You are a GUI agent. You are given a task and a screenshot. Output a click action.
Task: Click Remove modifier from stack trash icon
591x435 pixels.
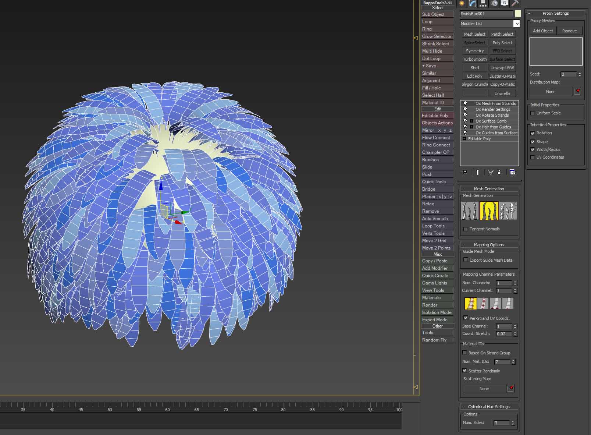click(x=499, y=172)
